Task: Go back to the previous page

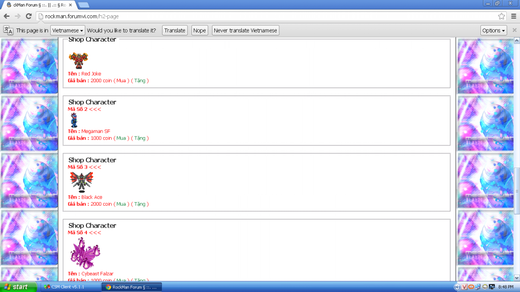Action: pos(7,16)
